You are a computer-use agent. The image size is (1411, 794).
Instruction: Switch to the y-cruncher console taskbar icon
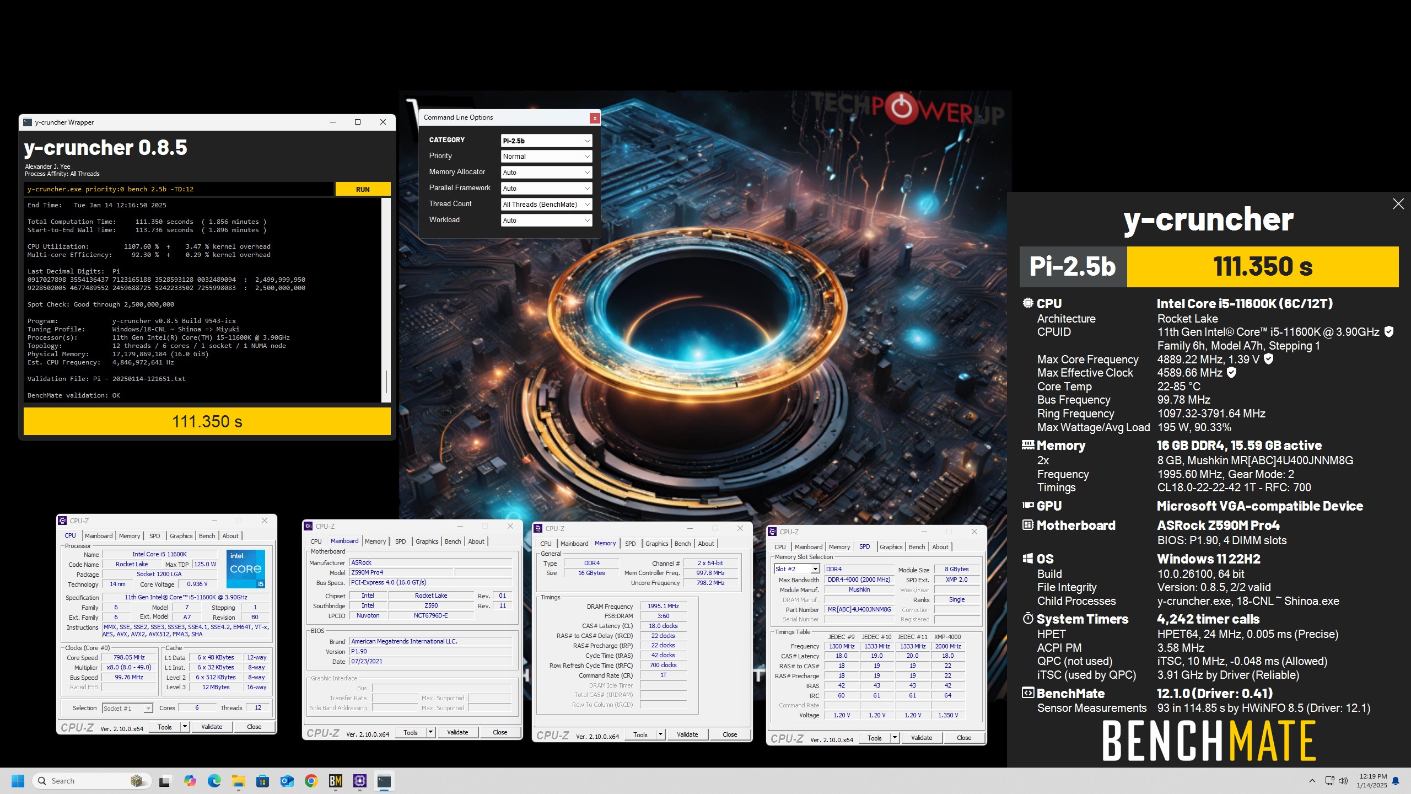pos(384,781)
